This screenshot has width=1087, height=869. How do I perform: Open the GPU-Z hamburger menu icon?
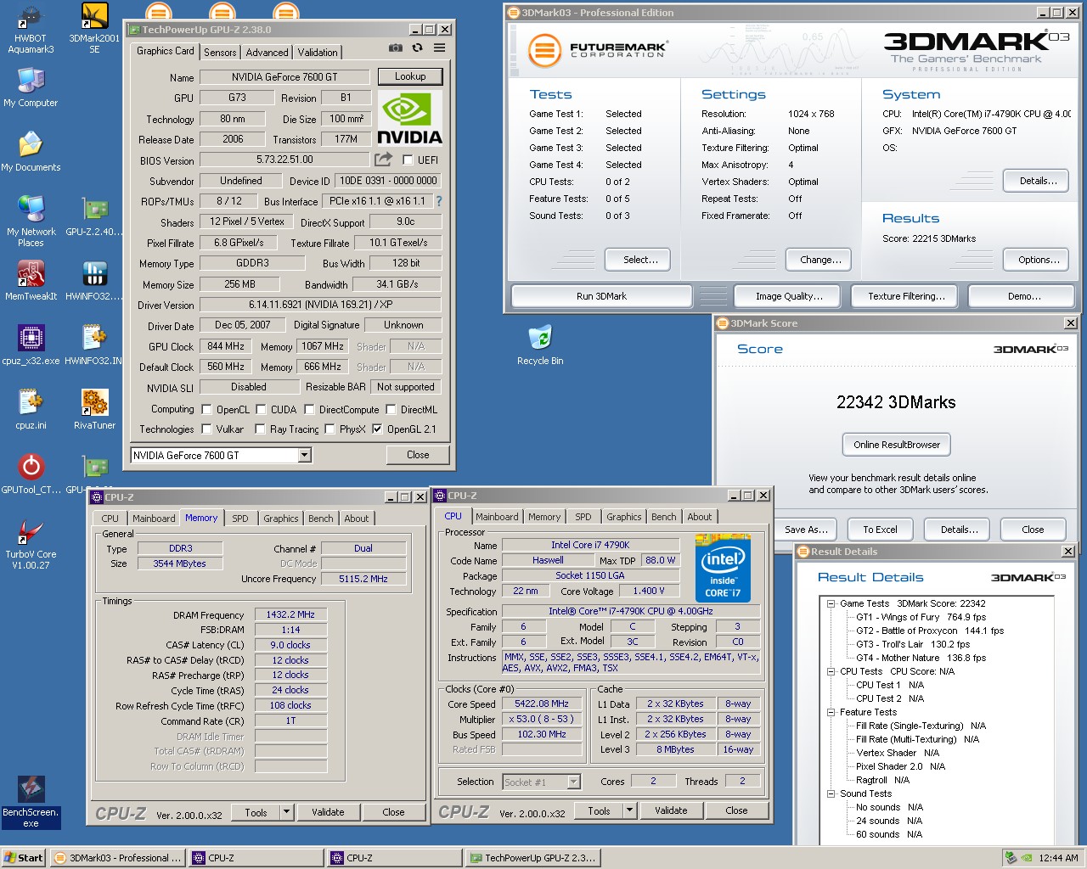click(439, 48)
